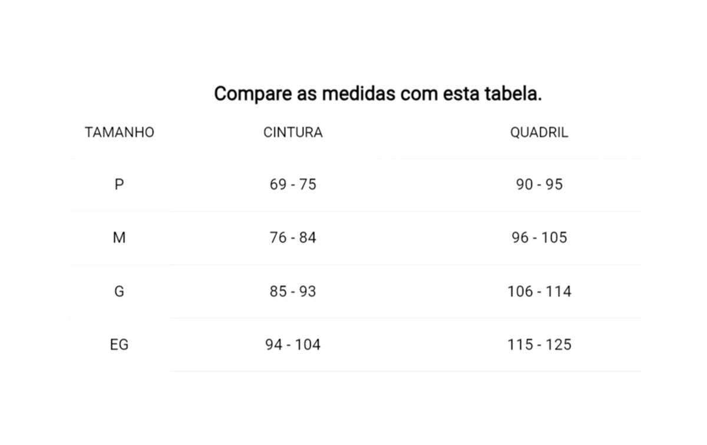Image resolution: width=707 pixels, height=445 pixels.
Task: Click hip value 96 - 105
Action: pos(539,238)
